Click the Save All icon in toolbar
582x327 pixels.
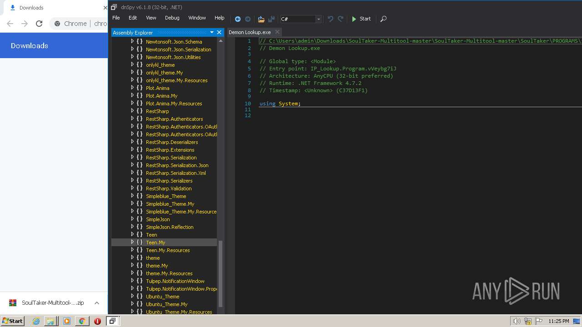(271, 19)
